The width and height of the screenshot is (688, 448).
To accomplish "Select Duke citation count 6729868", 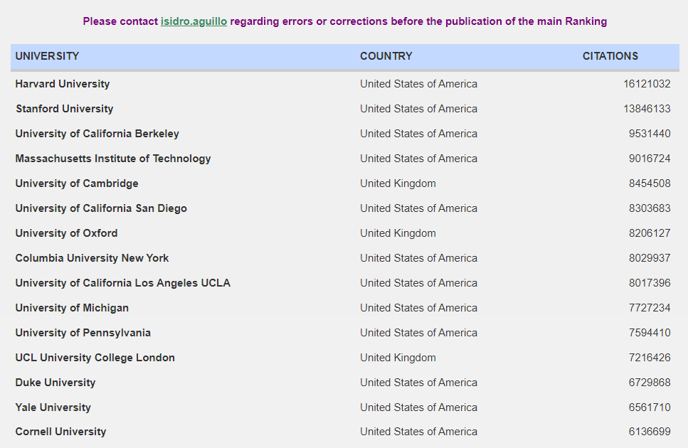I will (650, 383).
